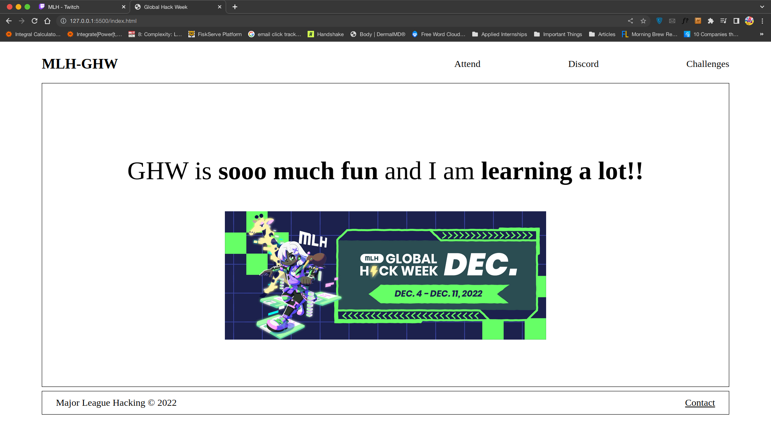Open the blue shield VPN extension
The height and width of the screenshot is (421, 771).
tap(659, 21)
